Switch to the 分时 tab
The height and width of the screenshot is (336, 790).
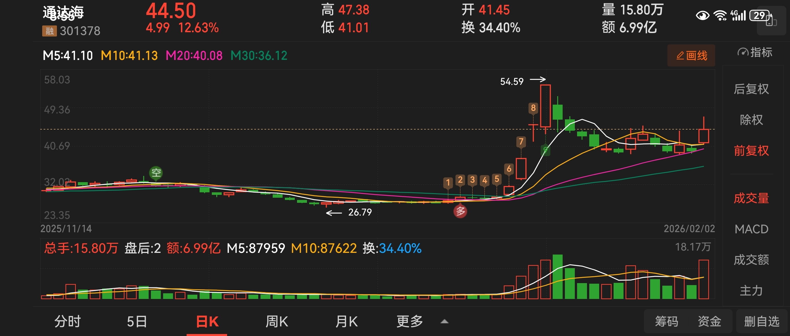[67, 322]
